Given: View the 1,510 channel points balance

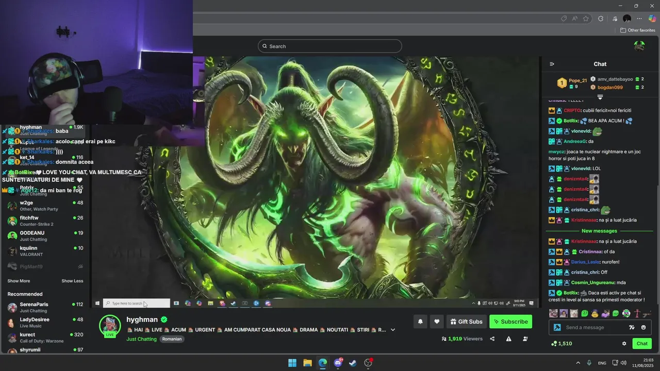Looking at the screenshot, I should click(x=562, y=344).
